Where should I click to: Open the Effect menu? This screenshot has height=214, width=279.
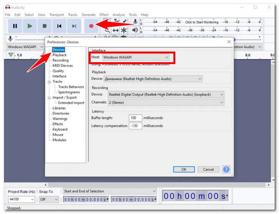(104, 15)
